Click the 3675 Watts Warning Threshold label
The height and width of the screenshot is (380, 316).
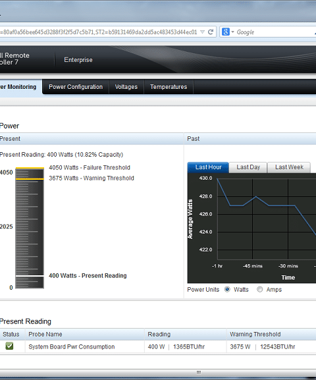click(92, 178)
